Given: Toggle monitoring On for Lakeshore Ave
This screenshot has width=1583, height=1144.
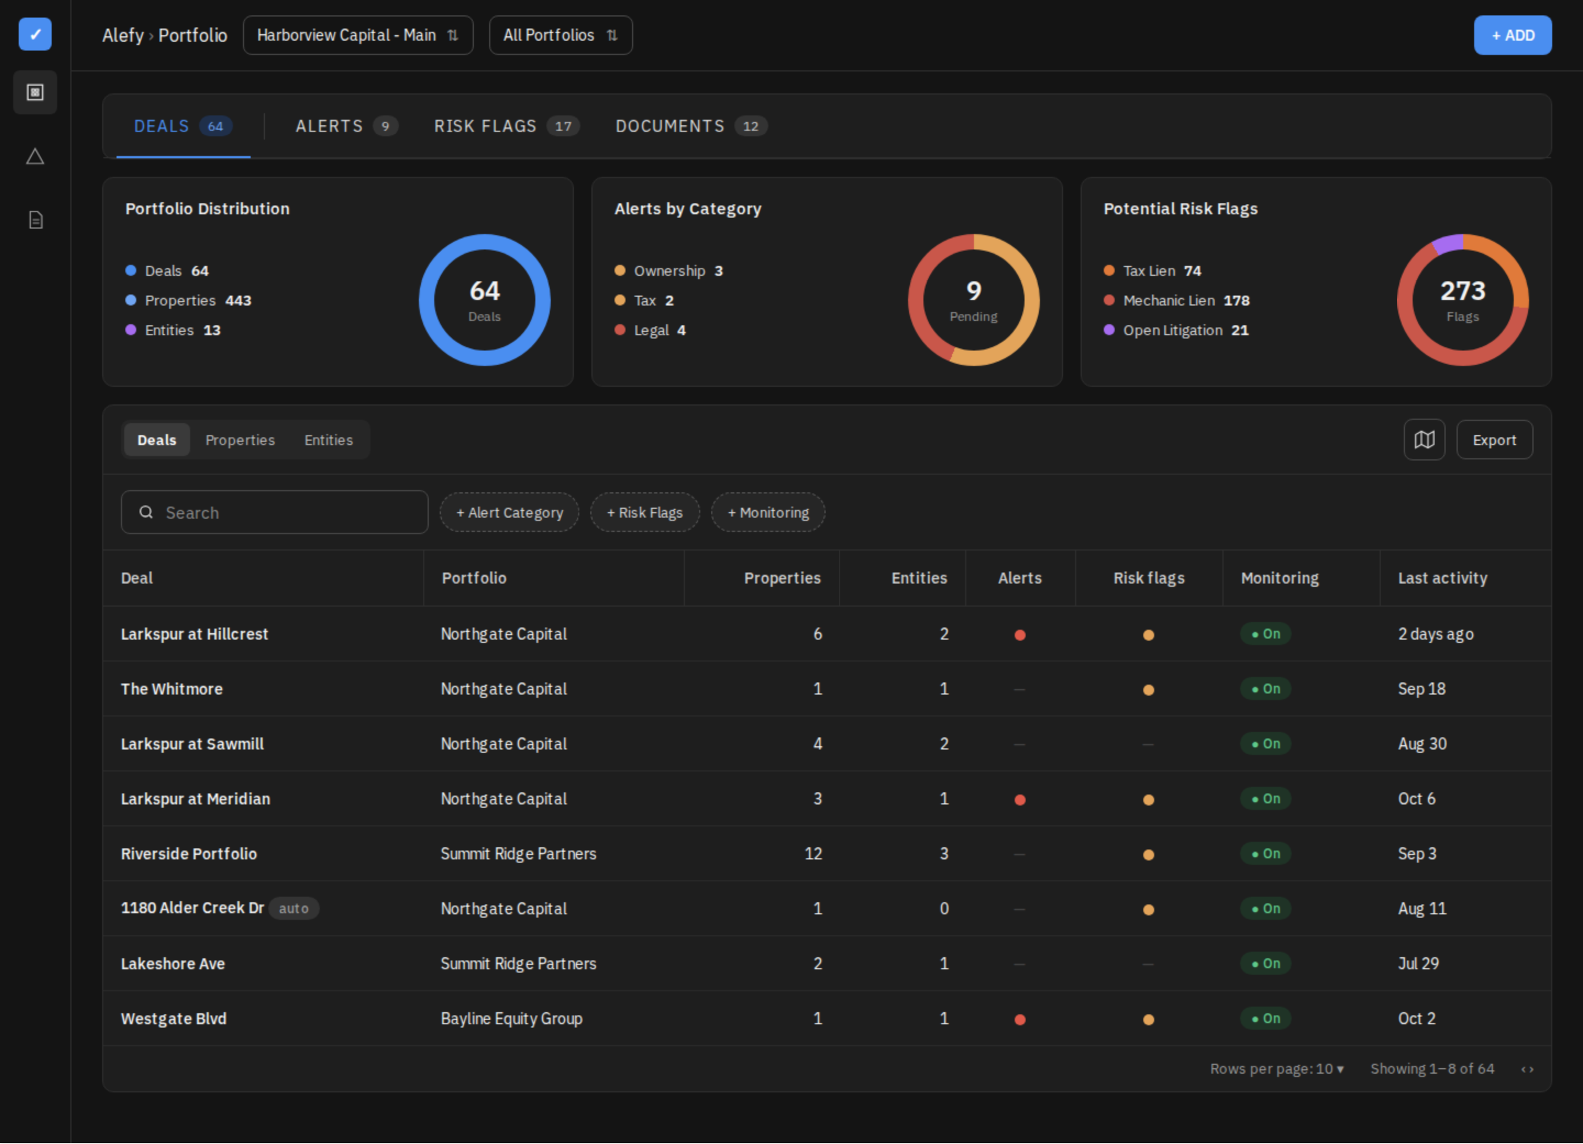Looking at the screenshot, I should pos(1265,964).
